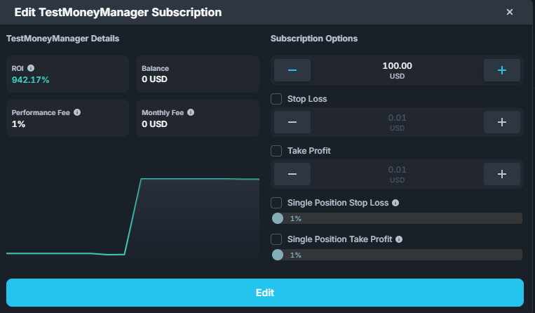Click the Performance Fee info icon
This screenshot has width=535, height=313.
tap(77, 112)
